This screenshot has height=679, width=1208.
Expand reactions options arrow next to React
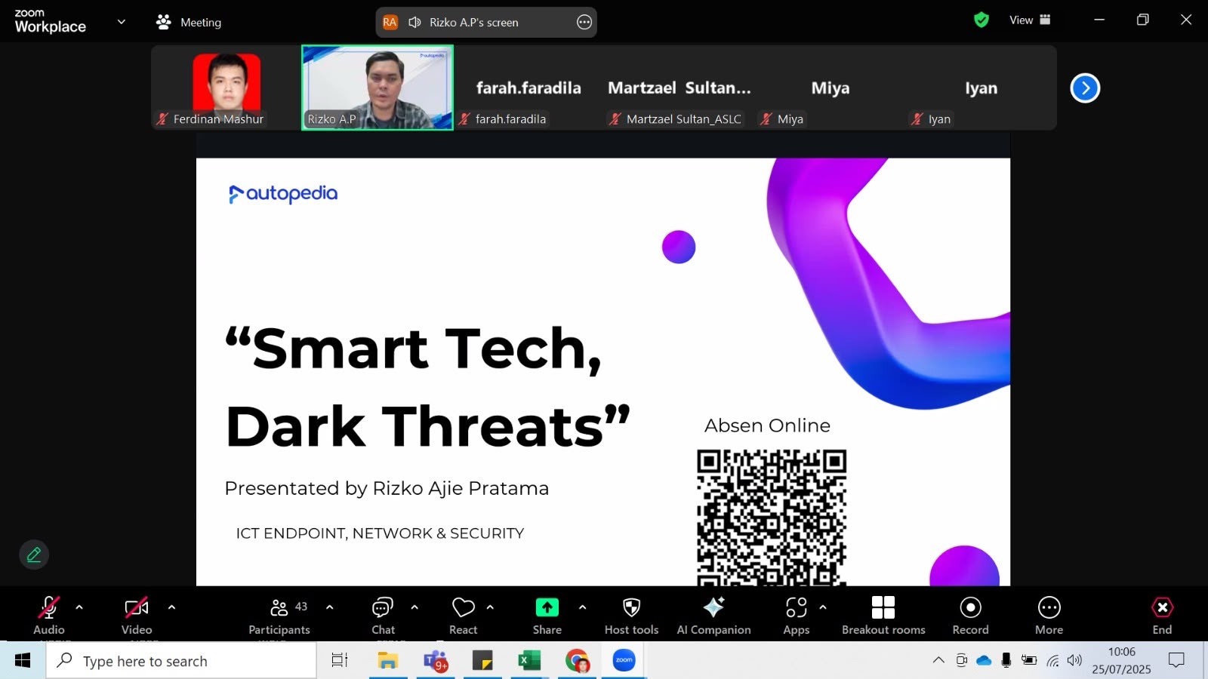click(x=490, y=607)
